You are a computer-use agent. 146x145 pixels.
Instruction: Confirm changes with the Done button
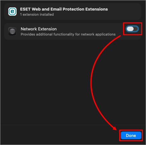(131, 135)
